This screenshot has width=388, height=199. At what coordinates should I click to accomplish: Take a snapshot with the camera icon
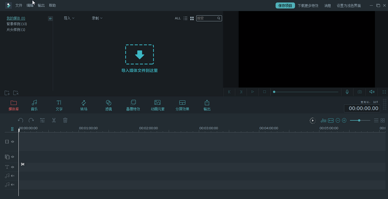click(360, 92)
